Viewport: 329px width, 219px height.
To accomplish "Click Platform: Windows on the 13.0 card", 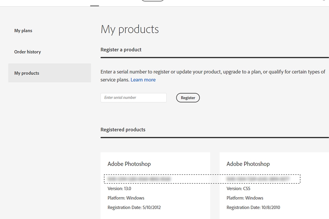I will [x=126, y=198].
